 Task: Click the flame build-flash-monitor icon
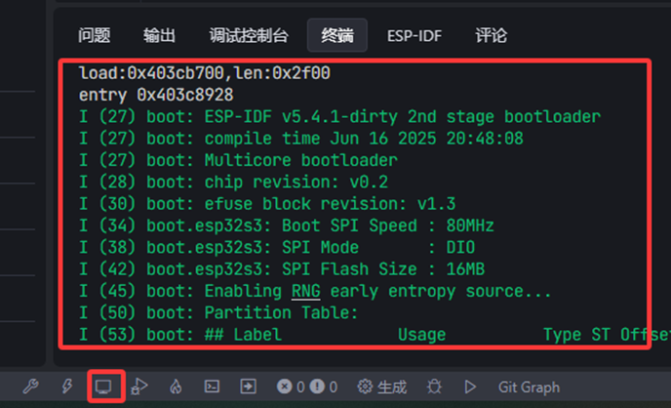(176, 387)
